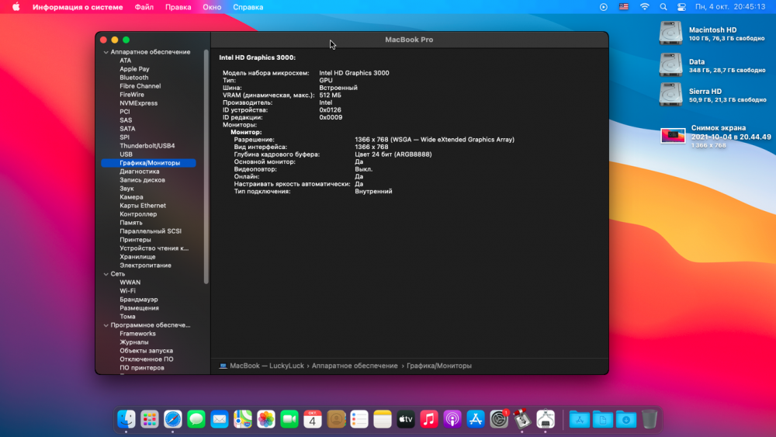Open the Wi-Fi status menu
The image size is (776, 437).
[644, 7]
